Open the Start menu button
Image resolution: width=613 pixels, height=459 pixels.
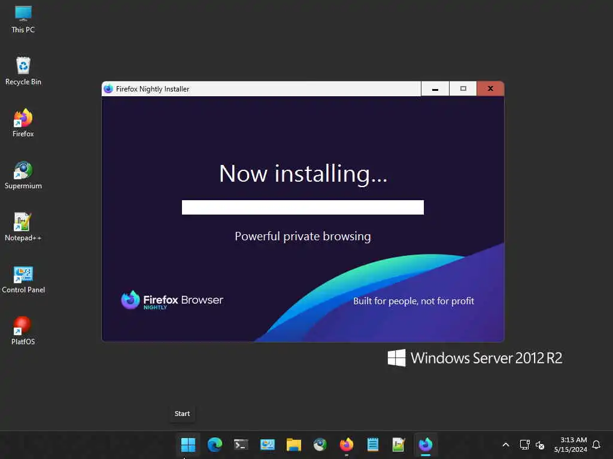coord(188,445)
